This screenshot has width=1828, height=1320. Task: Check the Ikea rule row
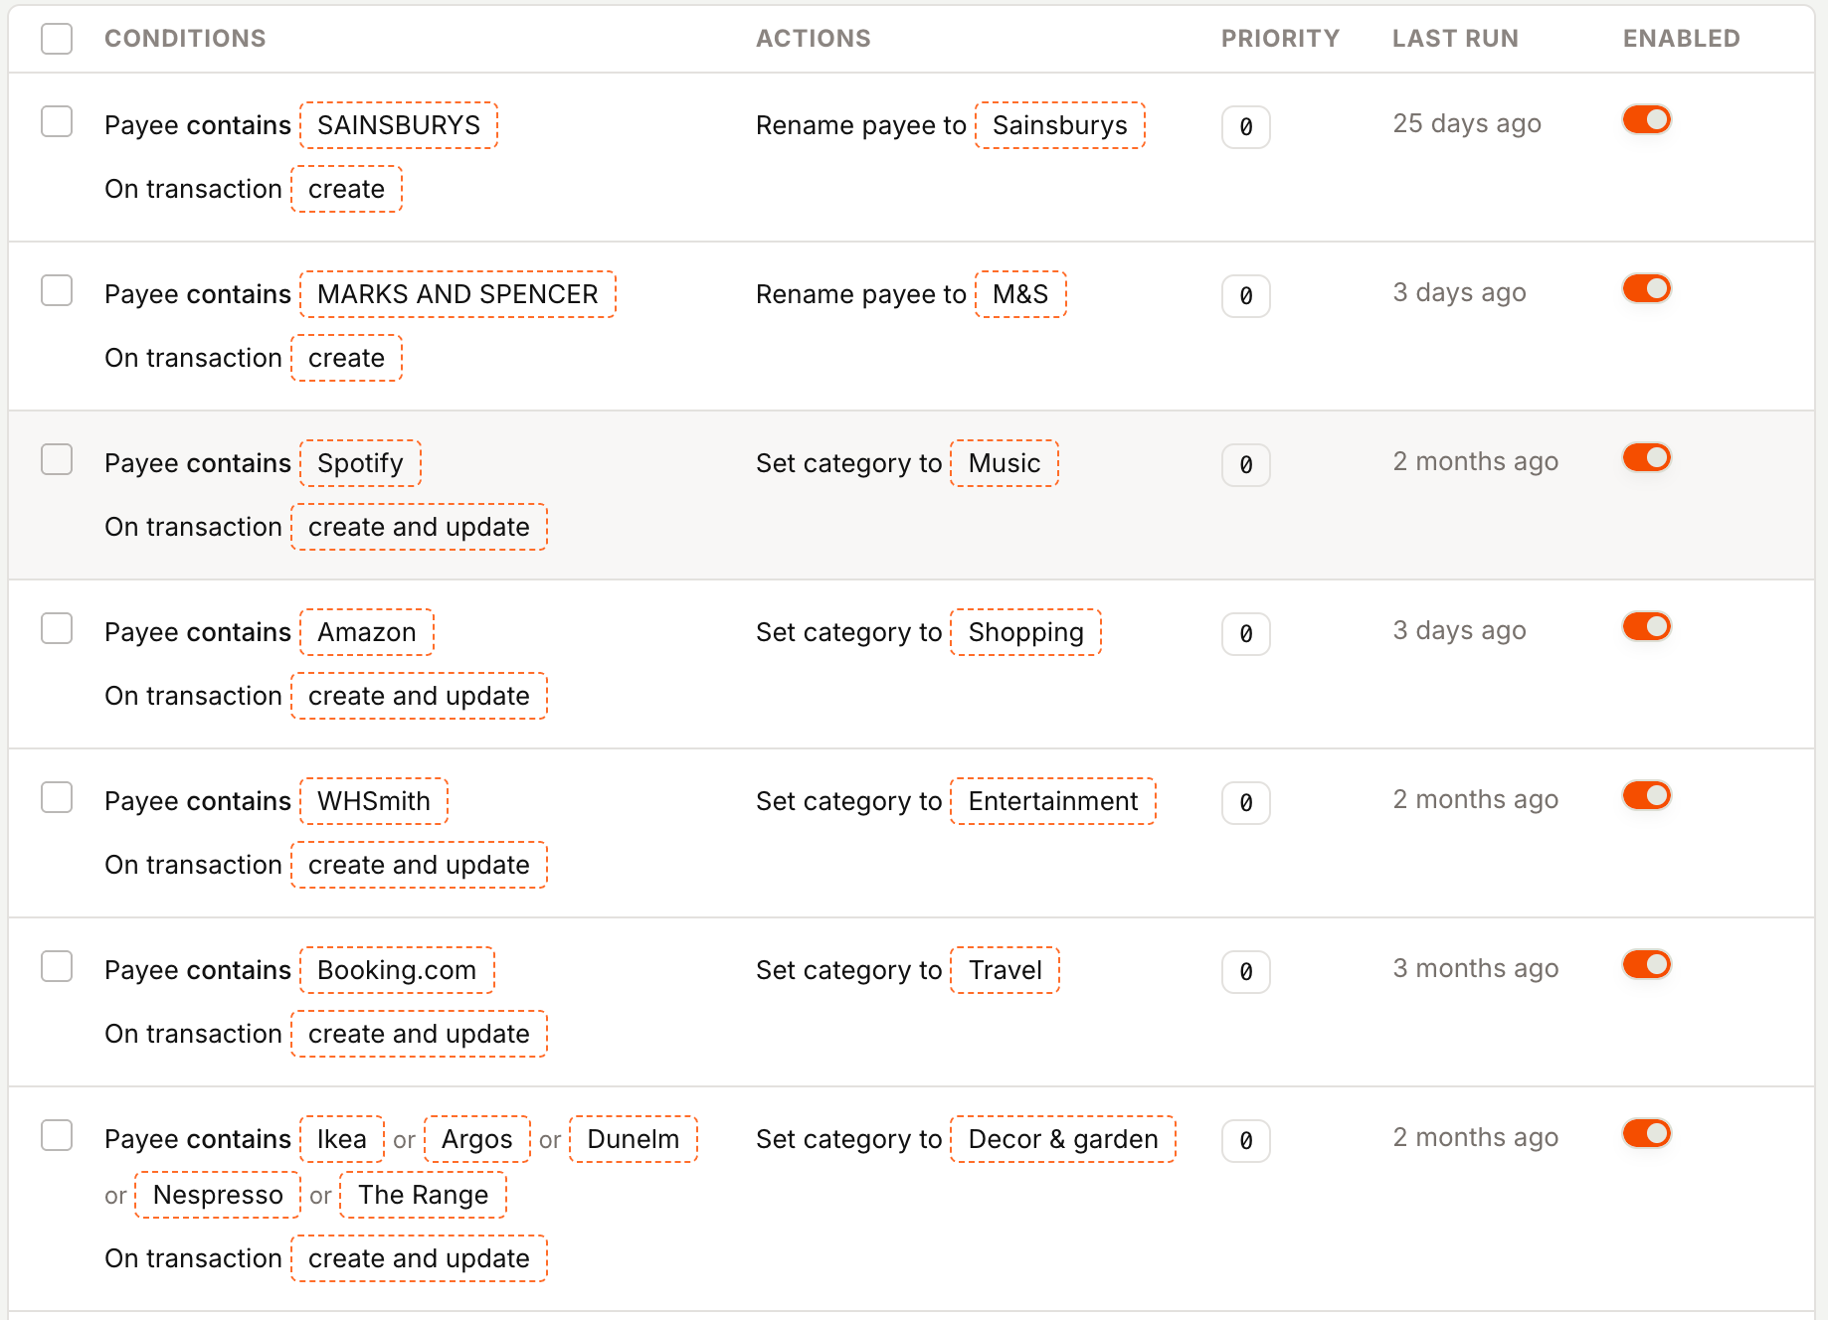coord(57,1135)
